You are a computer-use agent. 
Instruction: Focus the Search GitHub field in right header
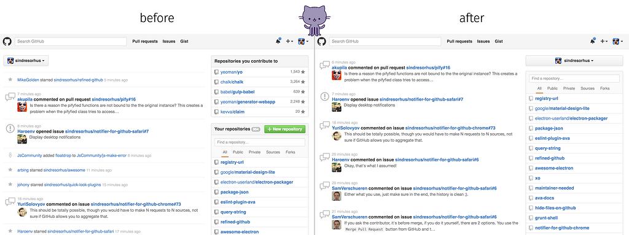point(385,41)
